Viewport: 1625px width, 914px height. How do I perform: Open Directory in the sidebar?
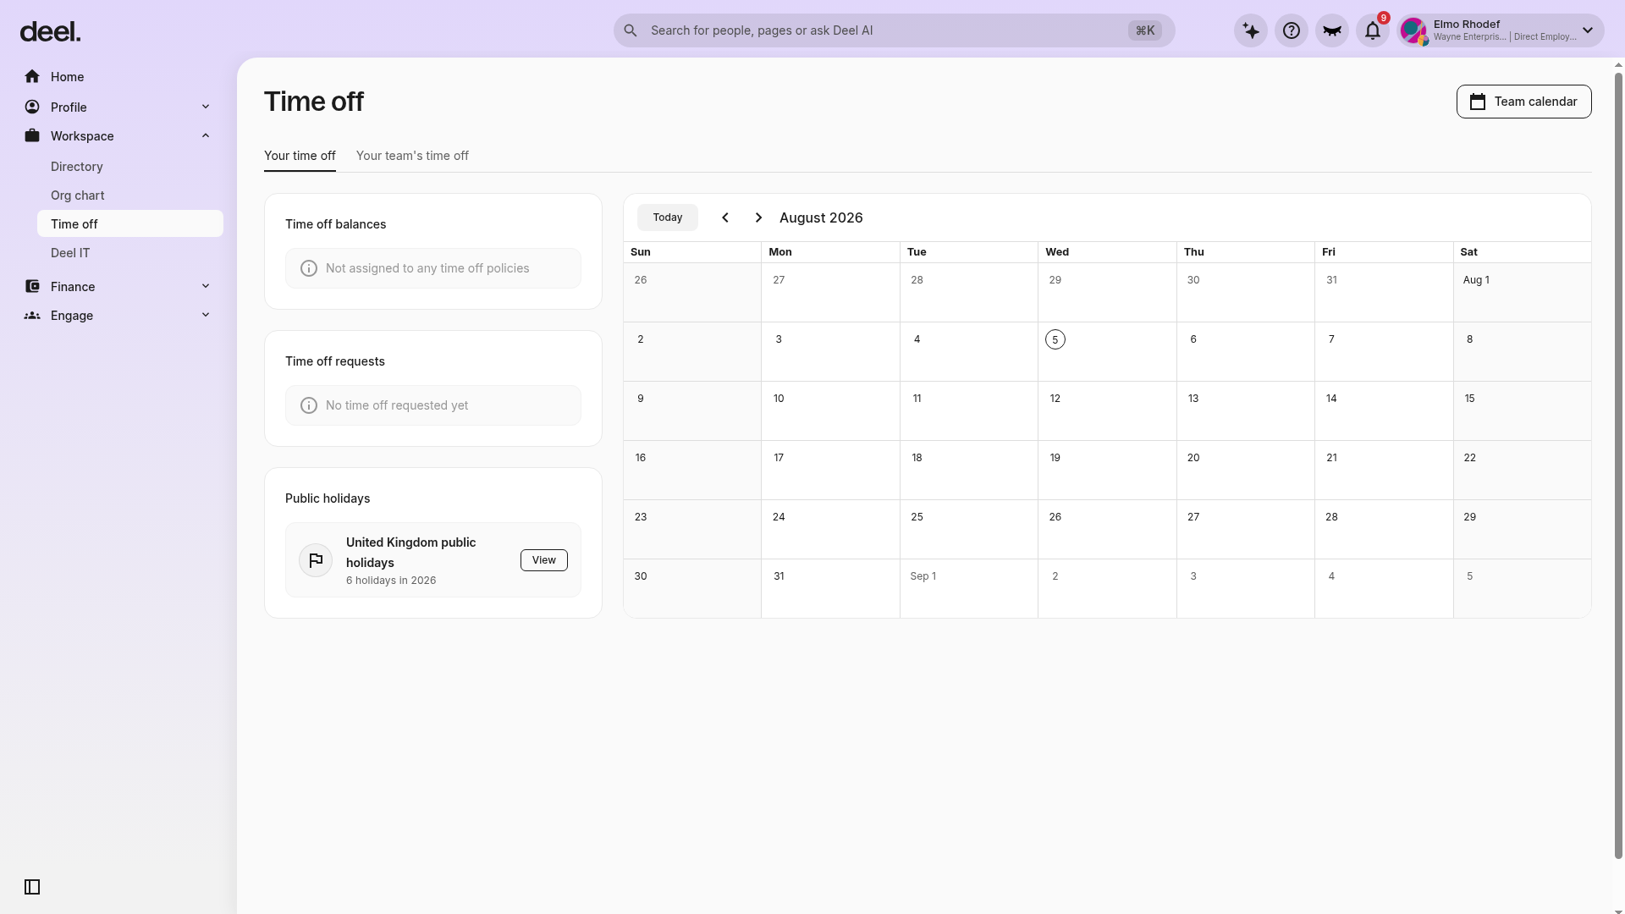[x=77, y=167]
